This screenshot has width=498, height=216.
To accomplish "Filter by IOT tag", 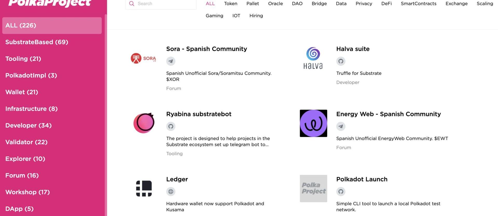I will pyautogui.click(x=236, y=16).
